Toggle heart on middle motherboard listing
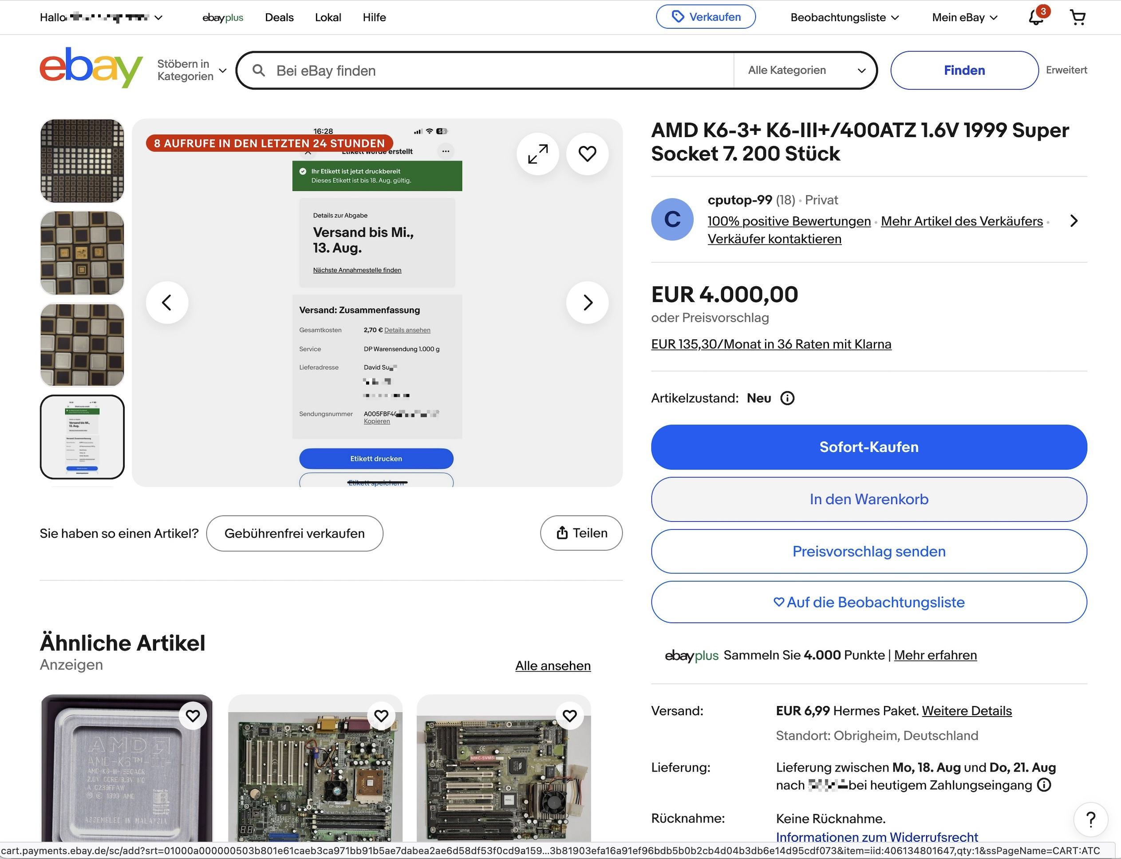Image resolution: width=1121 pixels, height=859 pixels. 381,716
